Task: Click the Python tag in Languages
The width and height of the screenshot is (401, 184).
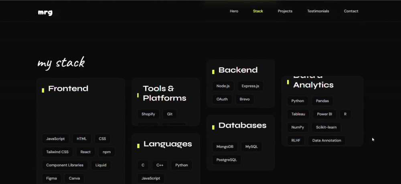Action: 182,165
